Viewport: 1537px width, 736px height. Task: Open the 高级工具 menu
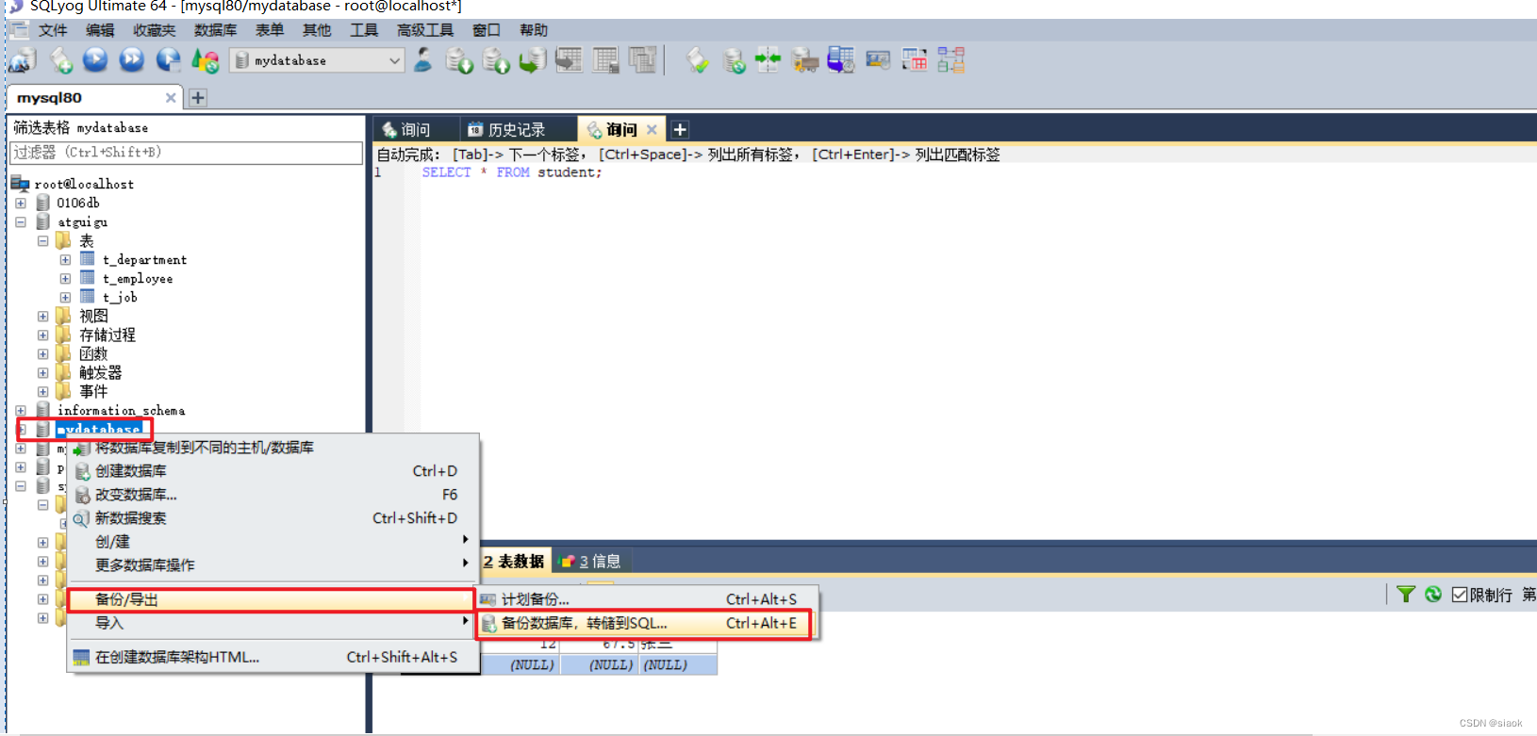click(425, 30)
